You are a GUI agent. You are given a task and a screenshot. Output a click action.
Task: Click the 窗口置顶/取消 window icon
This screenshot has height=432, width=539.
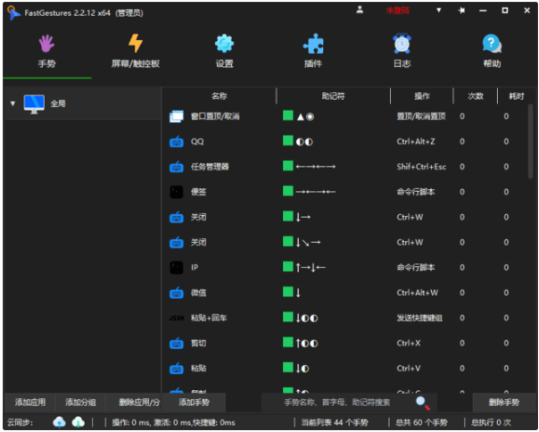(177, 116)
